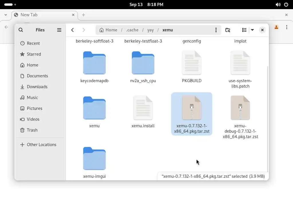Click yay in the path bar

(151, 30)
